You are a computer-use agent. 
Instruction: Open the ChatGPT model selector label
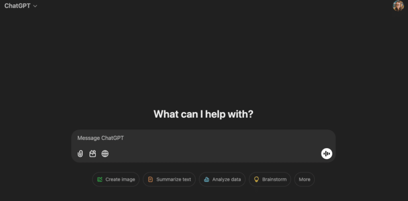tap(17, 6)
